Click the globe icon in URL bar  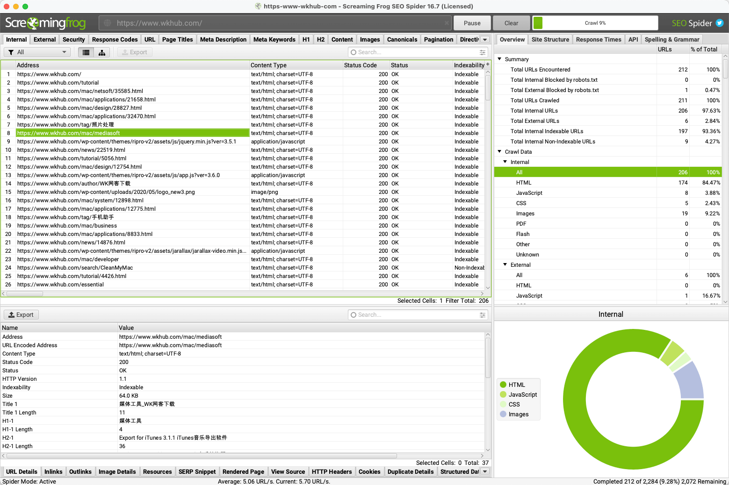coord(108,23)
